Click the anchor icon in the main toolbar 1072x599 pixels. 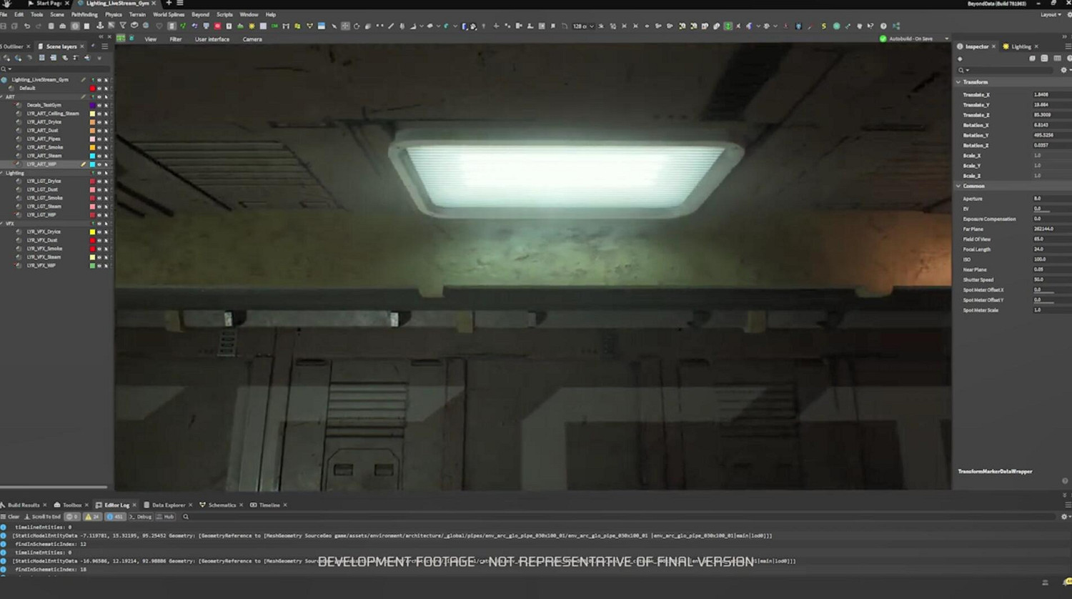pyautogui.click(x=99, y=26)
